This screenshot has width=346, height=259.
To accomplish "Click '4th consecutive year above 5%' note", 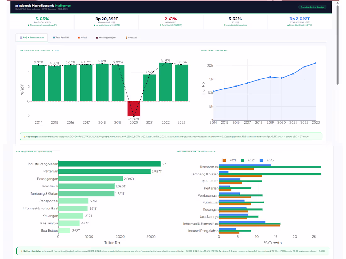I will pos(42,25).
